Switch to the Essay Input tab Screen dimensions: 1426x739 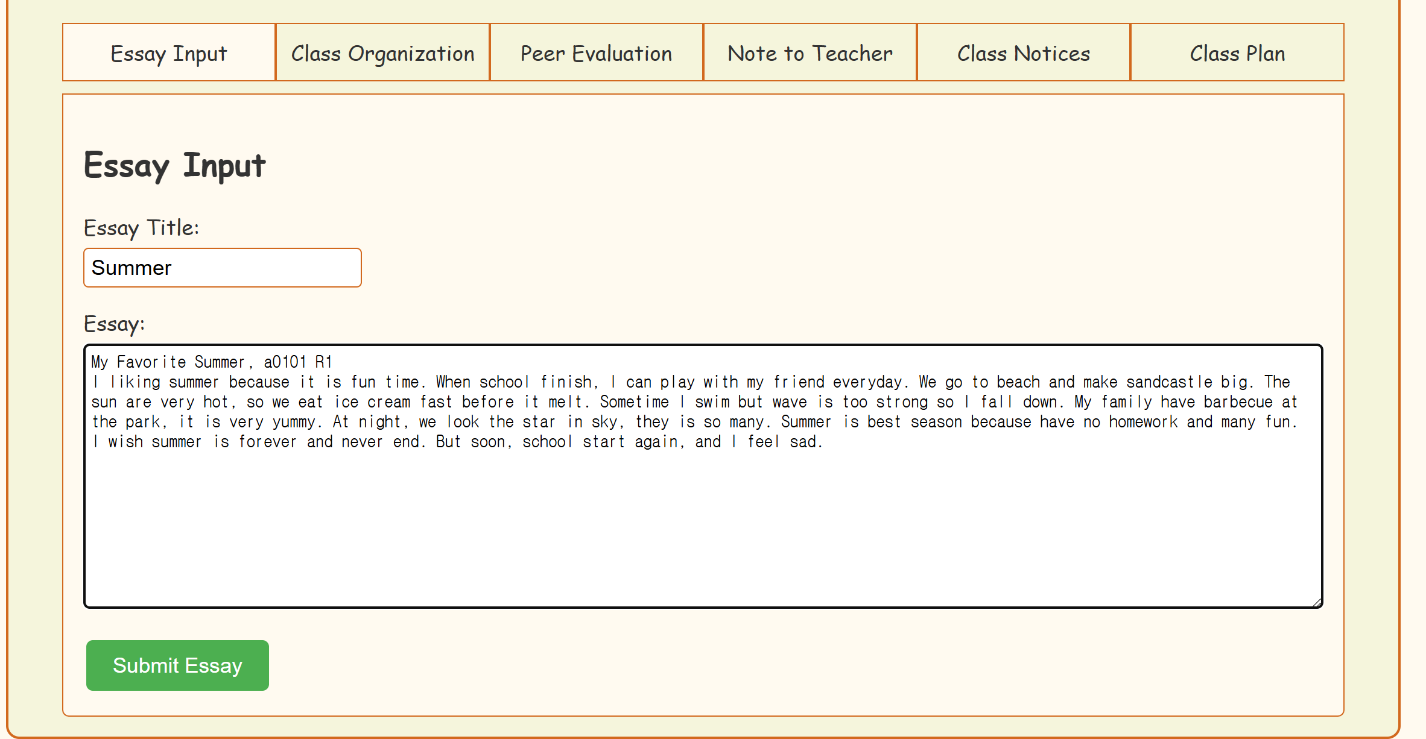168,52
